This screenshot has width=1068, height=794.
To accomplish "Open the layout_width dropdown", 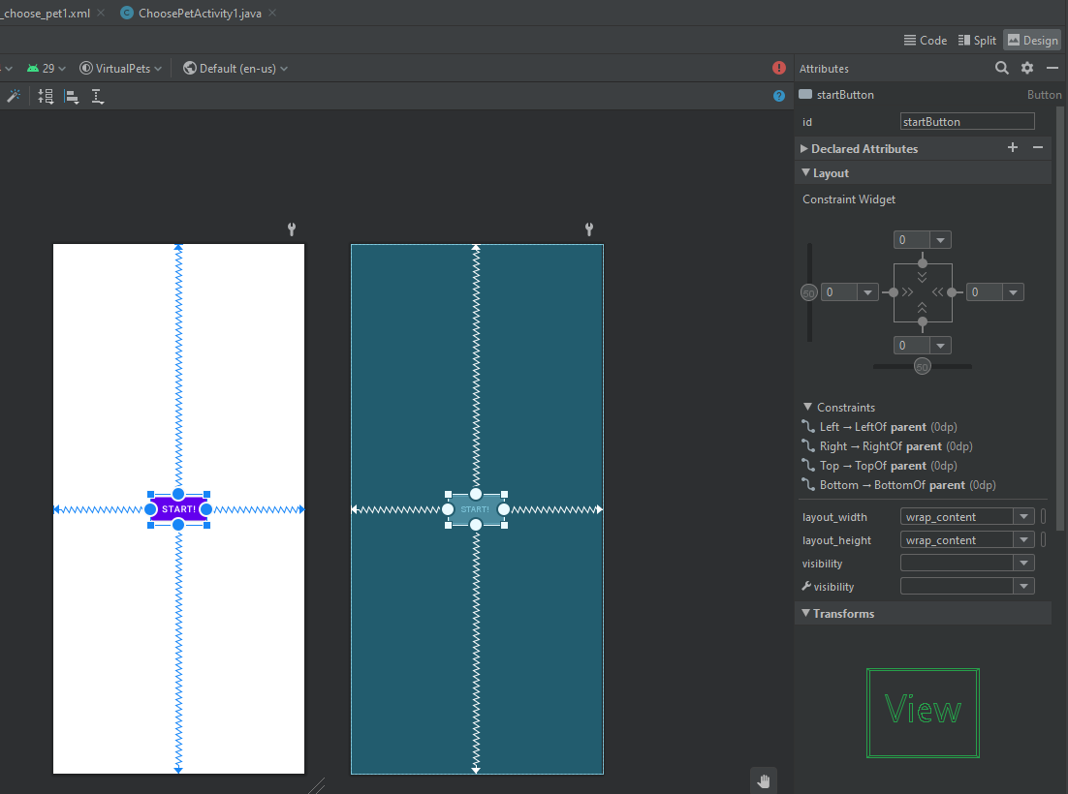I will pos(1022,517).
